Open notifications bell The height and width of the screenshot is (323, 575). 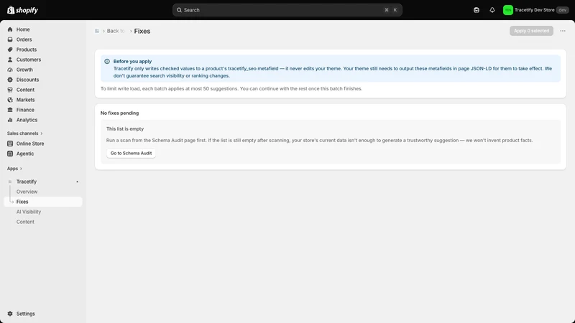pos(492,10)
